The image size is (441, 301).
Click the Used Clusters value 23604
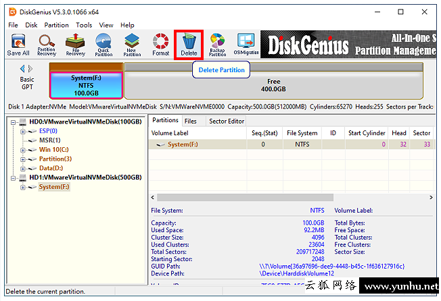pyautogui.click(x=317, y=244)
